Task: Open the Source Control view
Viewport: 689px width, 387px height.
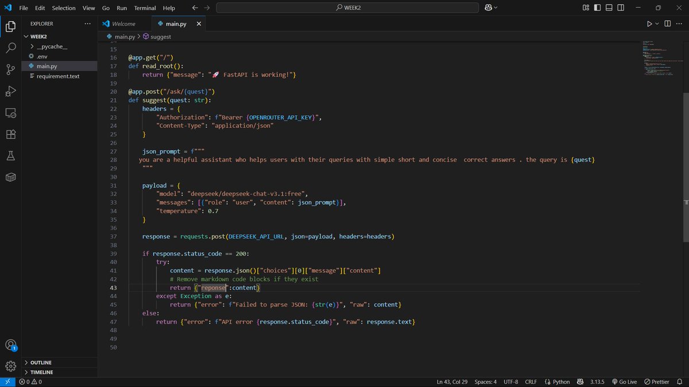Action: [10, 69]
